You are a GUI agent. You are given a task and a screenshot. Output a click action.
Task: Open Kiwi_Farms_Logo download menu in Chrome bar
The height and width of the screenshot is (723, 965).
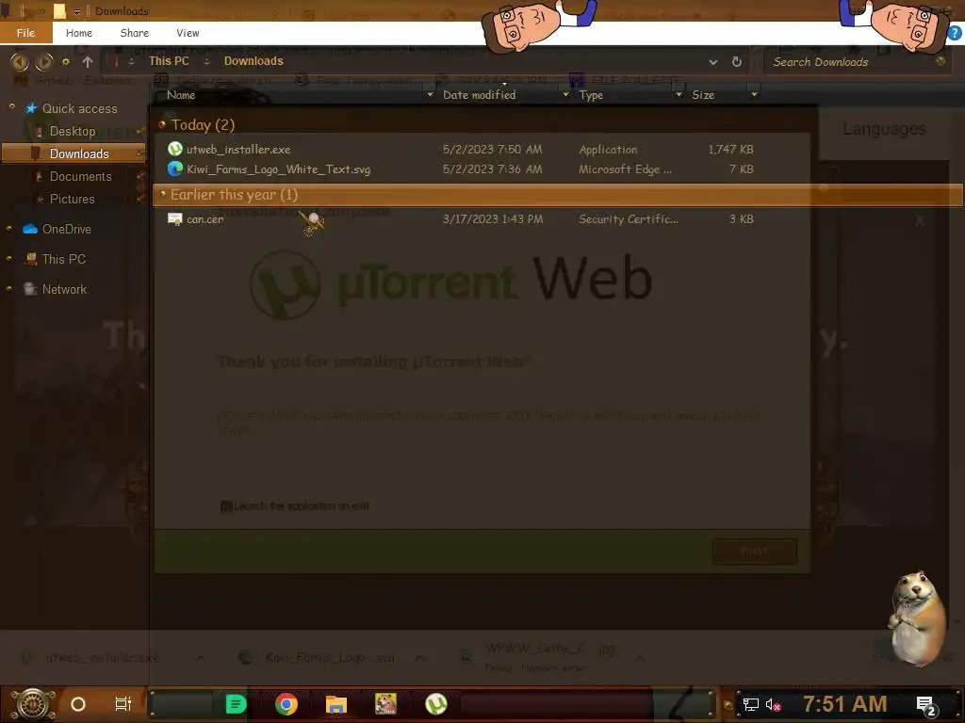[x=419, y=658]
